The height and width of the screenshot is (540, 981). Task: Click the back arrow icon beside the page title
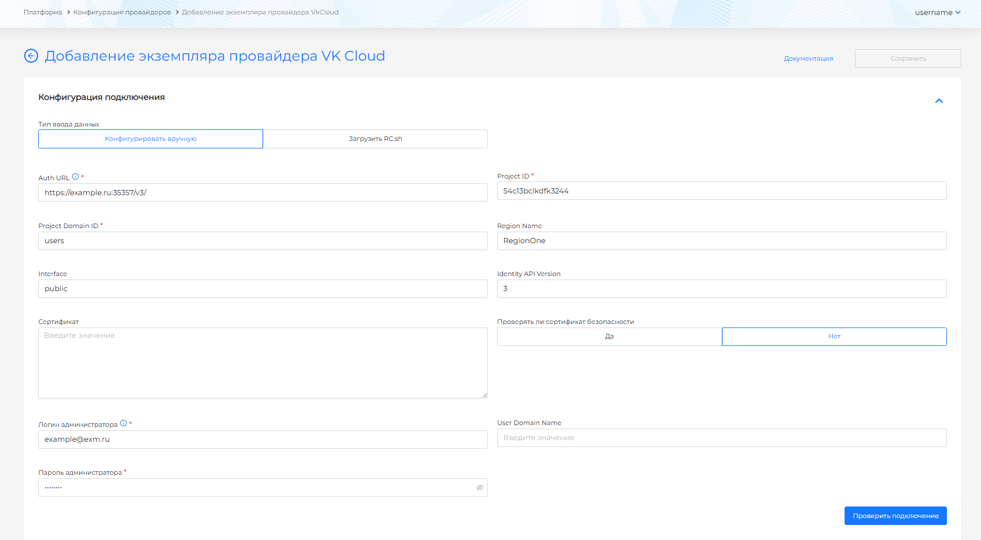(x=31, y=56)
